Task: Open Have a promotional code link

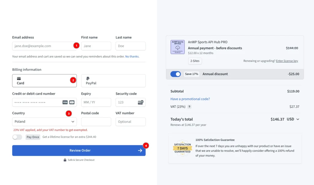Action: [x=190, y=99]
